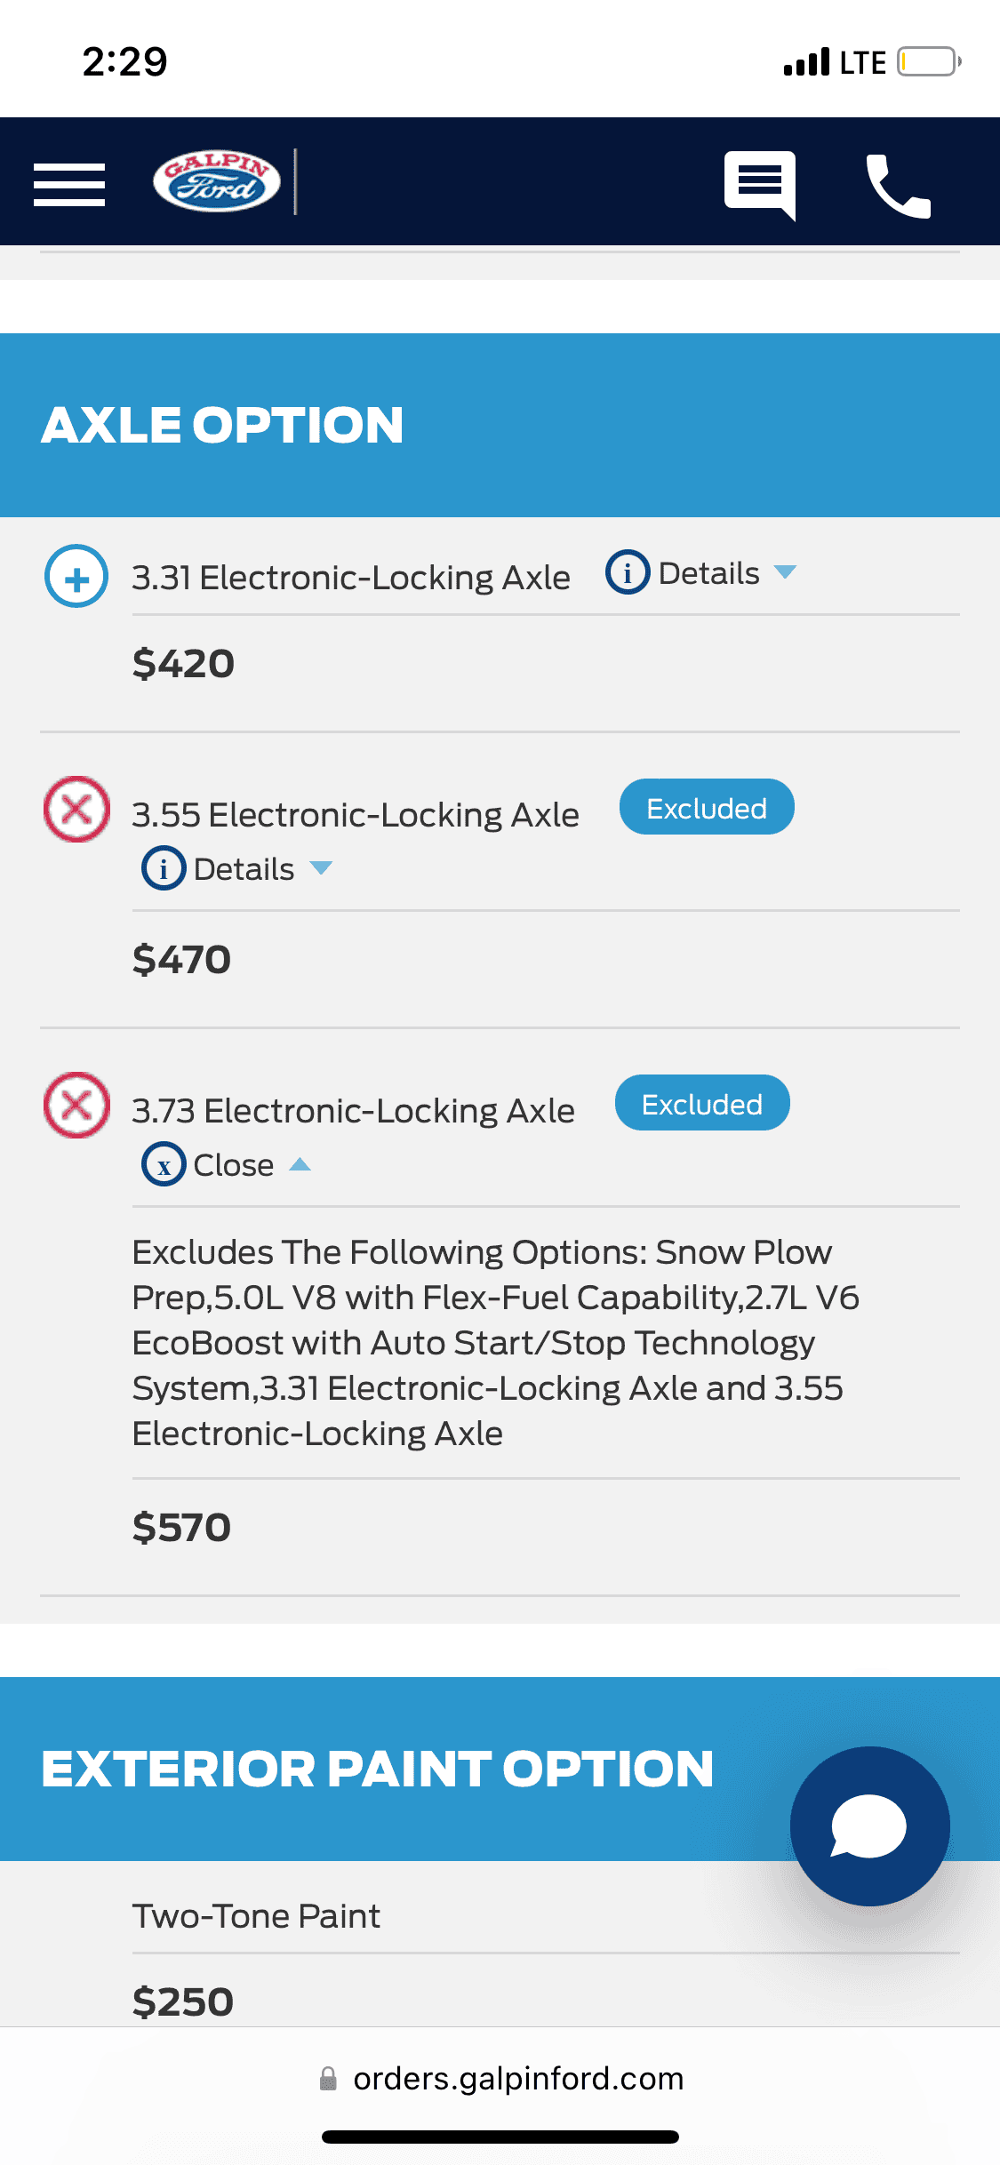Tap the Galpin Ford logo
1000x2165 pixels.
point(217,181)
